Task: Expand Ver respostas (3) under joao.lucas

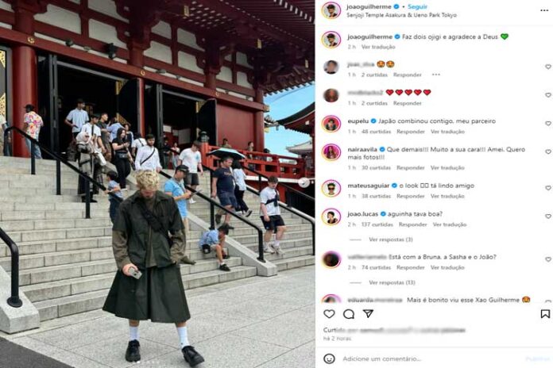Action: (391, 240)
